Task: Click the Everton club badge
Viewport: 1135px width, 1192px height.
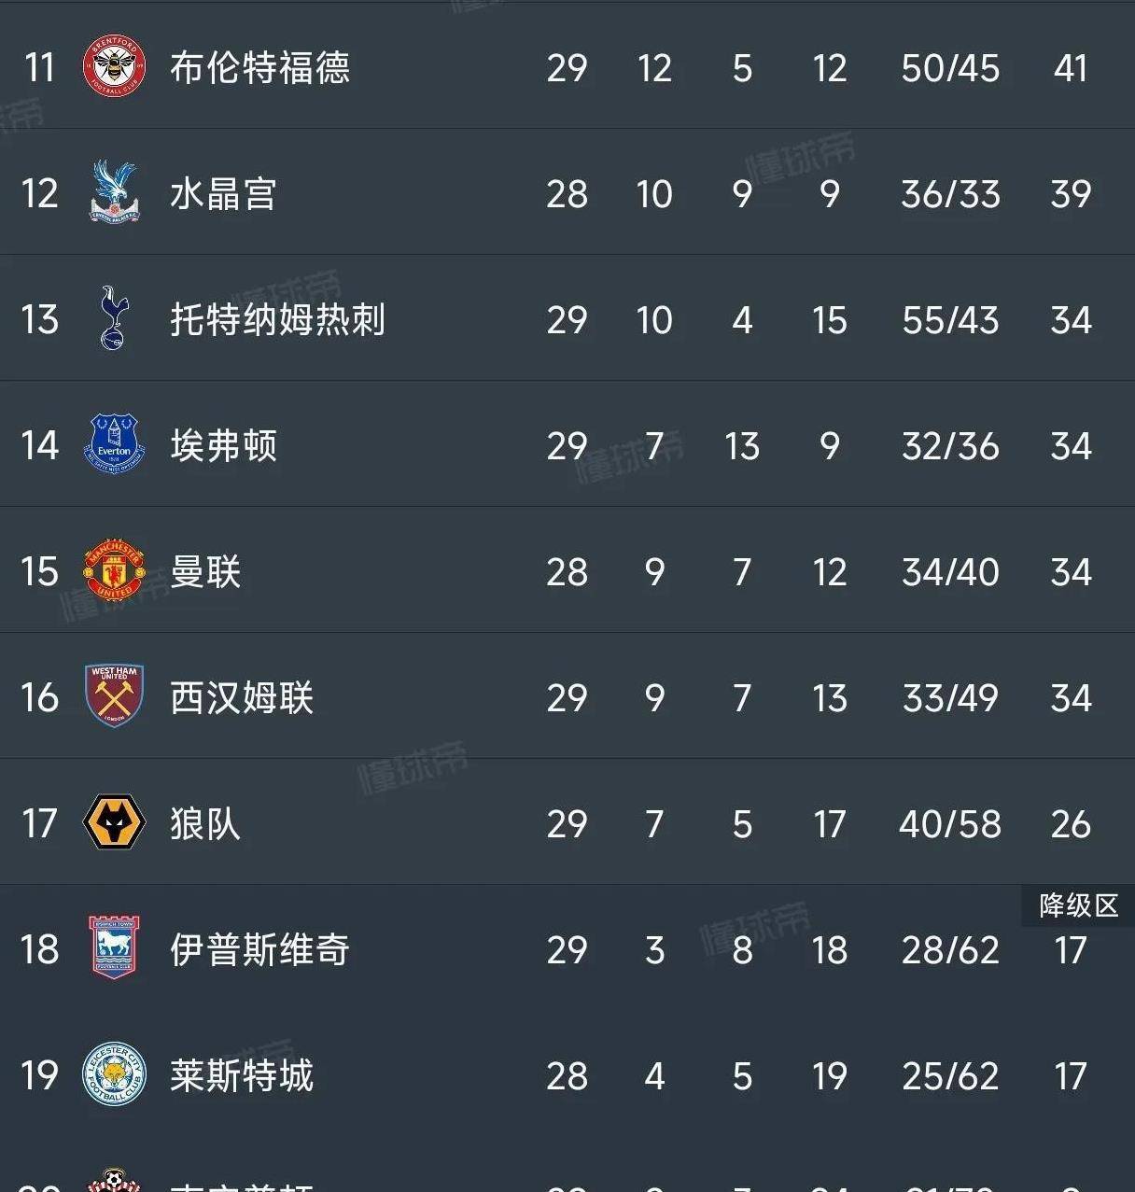Action: click(x=114, y=444)
